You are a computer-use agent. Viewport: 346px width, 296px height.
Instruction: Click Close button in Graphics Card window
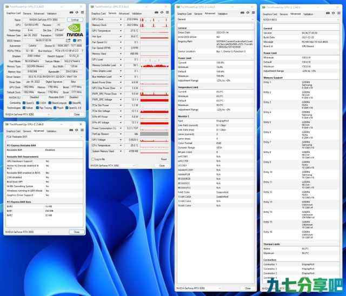click(x=77, y=115)
